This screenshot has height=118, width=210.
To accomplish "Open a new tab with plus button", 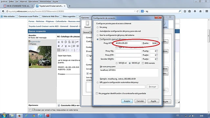I will [70, 6].
